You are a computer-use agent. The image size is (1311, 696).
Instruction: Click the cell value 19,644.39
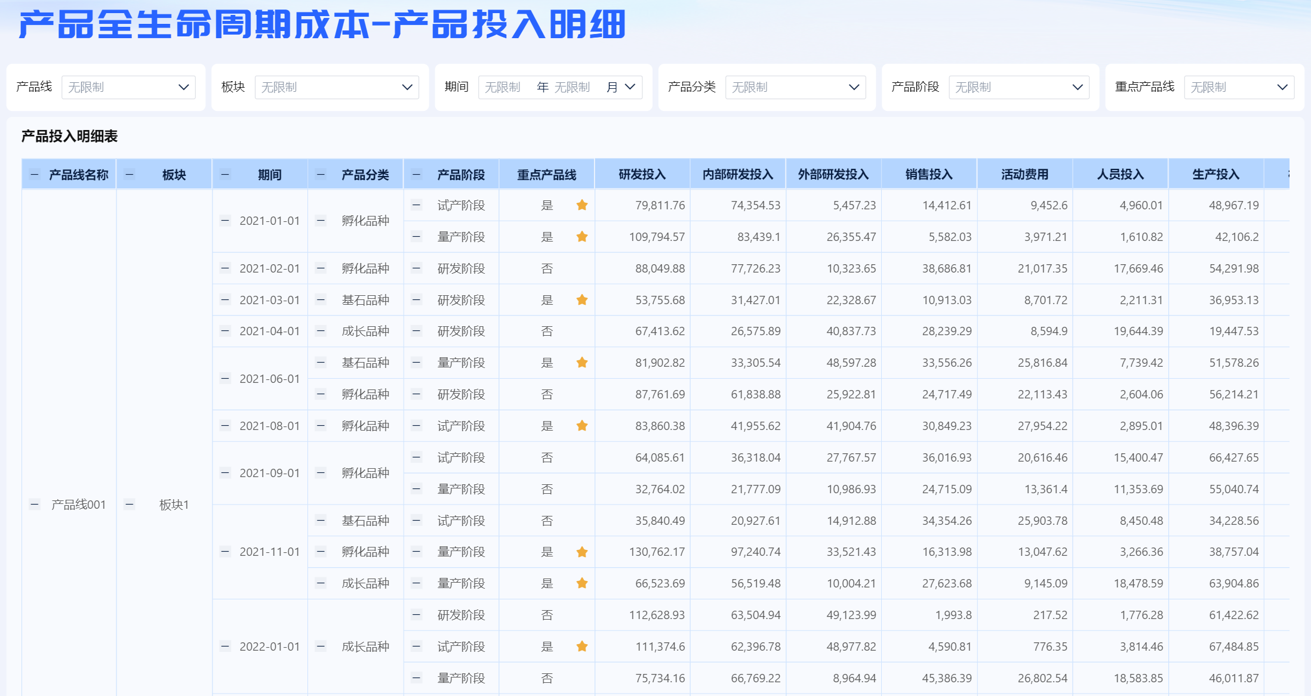[x=1138, y=331]
